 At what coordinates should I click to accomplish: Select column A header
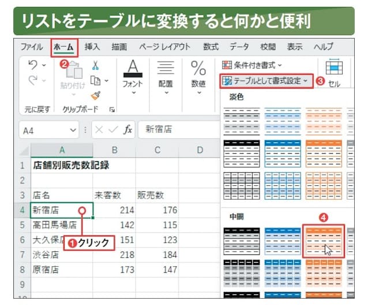coord(62,150)
